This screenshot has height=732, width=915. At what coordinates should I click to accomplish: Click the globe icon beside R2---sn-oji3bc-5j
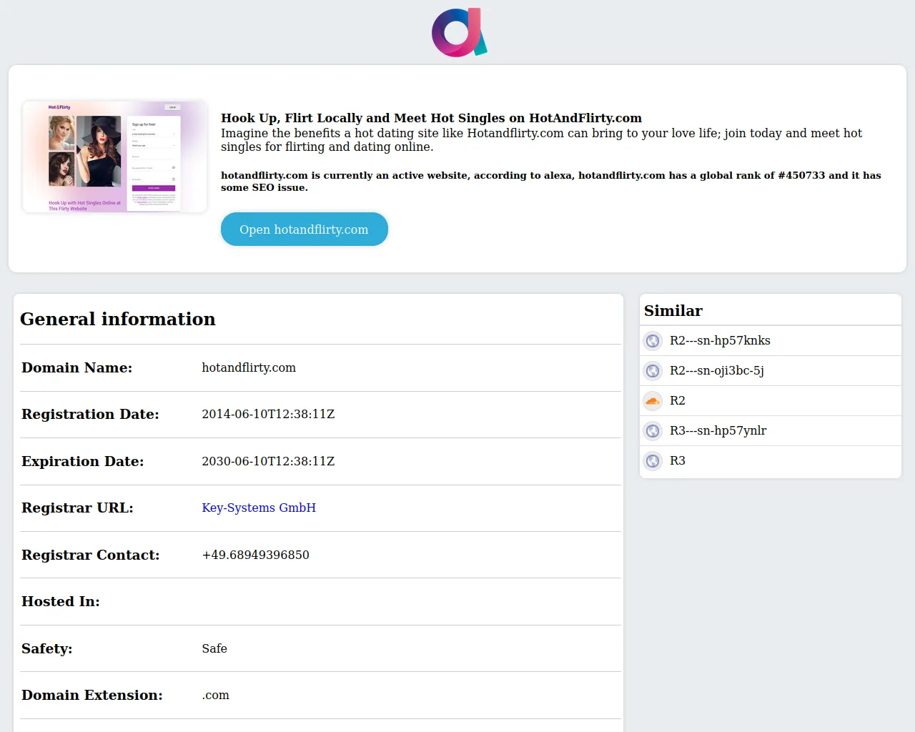pyautogui.click(x=653, y=371)
